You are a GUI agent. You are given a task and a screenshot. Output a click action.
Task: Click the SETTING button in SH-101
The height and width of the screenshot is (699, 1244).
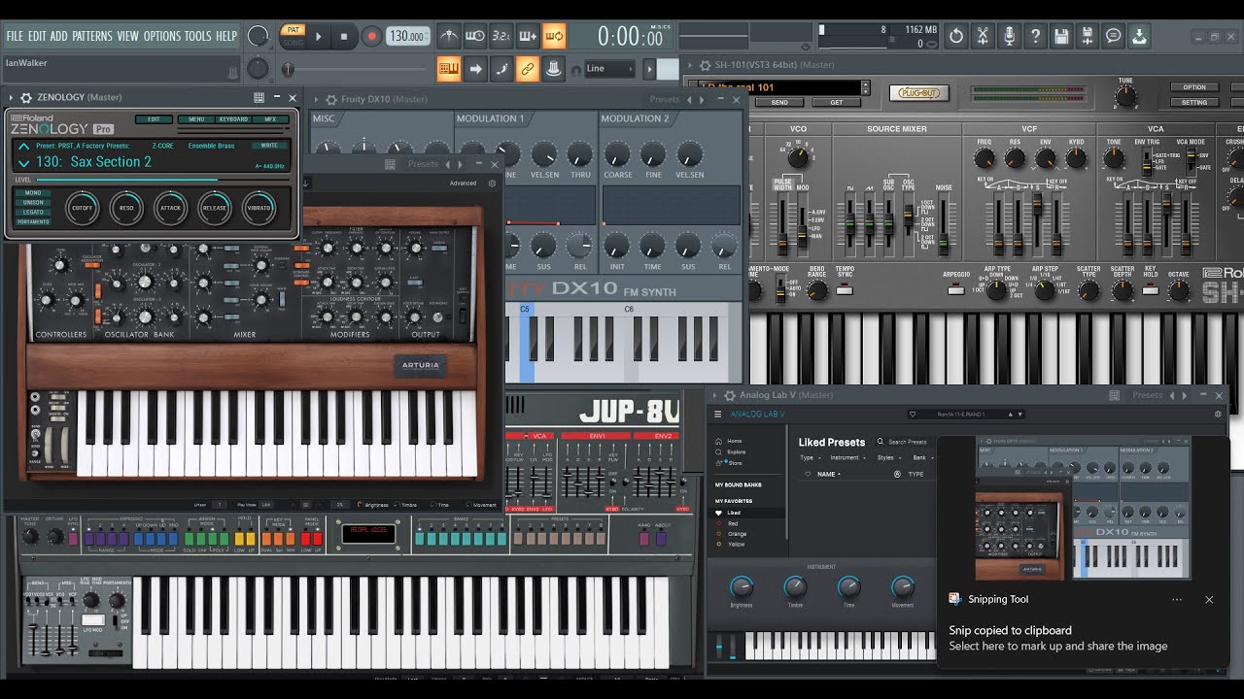click(1194, 102)
